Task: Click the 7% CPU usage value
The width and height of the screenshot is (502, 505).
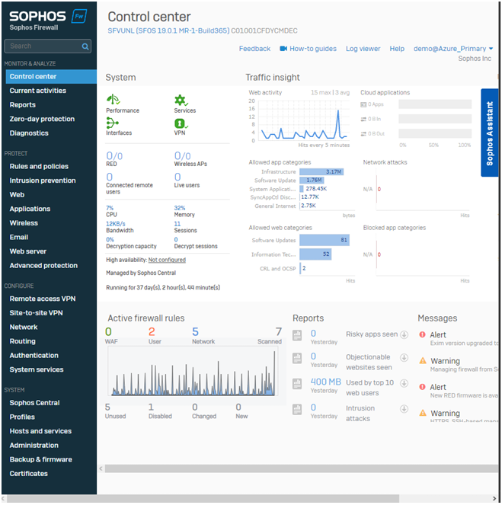Action: point(110,208)
